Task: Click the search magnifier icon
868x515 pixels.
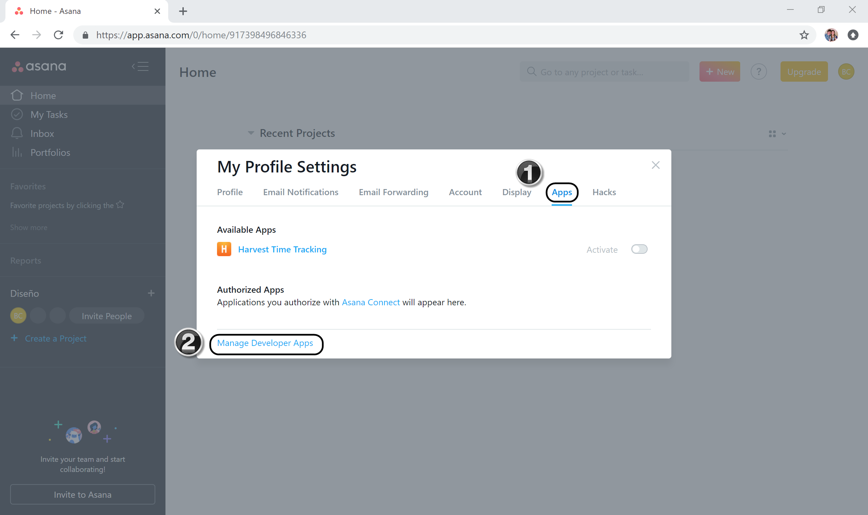Action: click(x=531, y=71)
